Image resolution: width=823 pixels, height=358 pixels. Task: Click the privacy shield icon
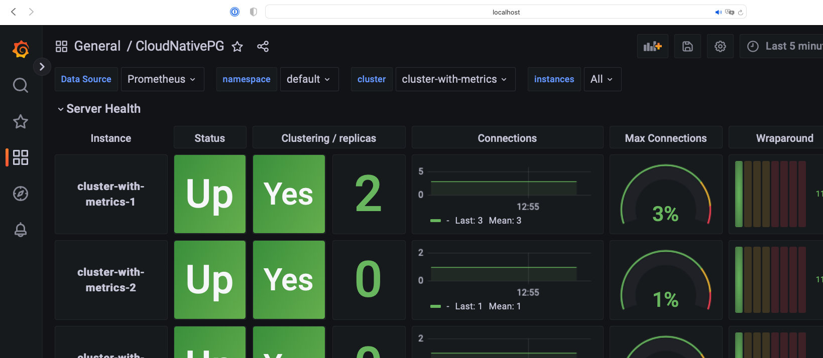point(254,12)
